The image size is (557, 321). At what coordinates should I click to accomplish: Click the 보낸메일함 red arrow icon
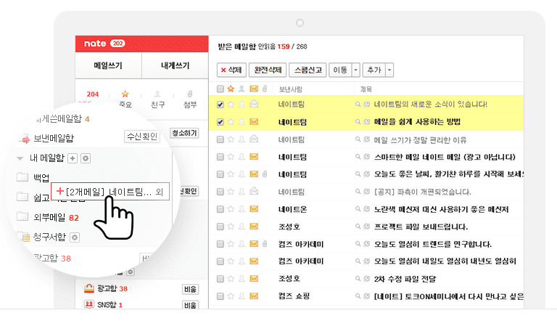pos(25,139)
